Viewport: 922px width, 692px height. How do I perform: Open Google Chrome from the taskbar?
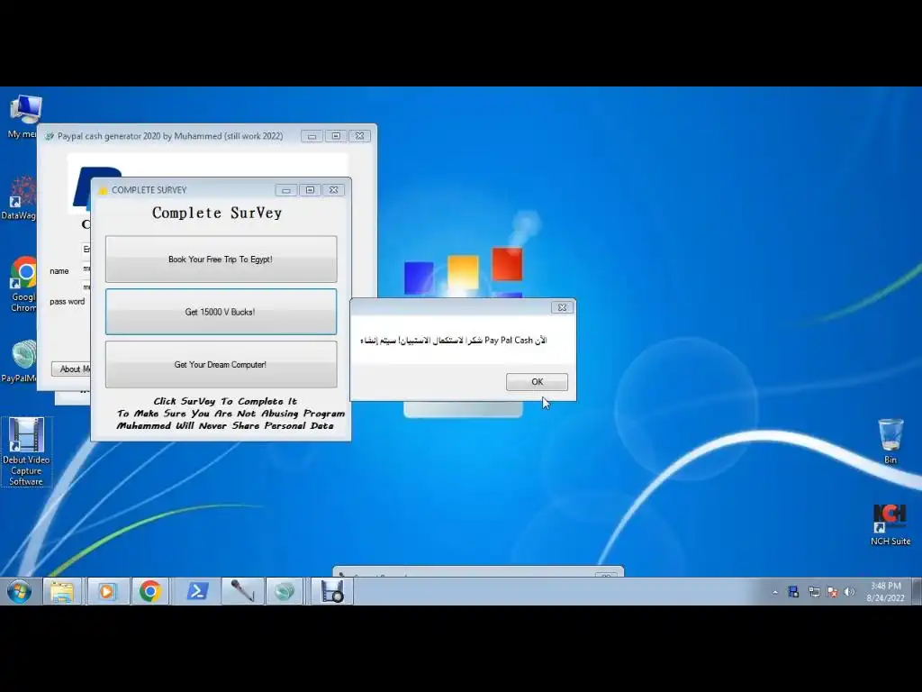tap(150, 591)
